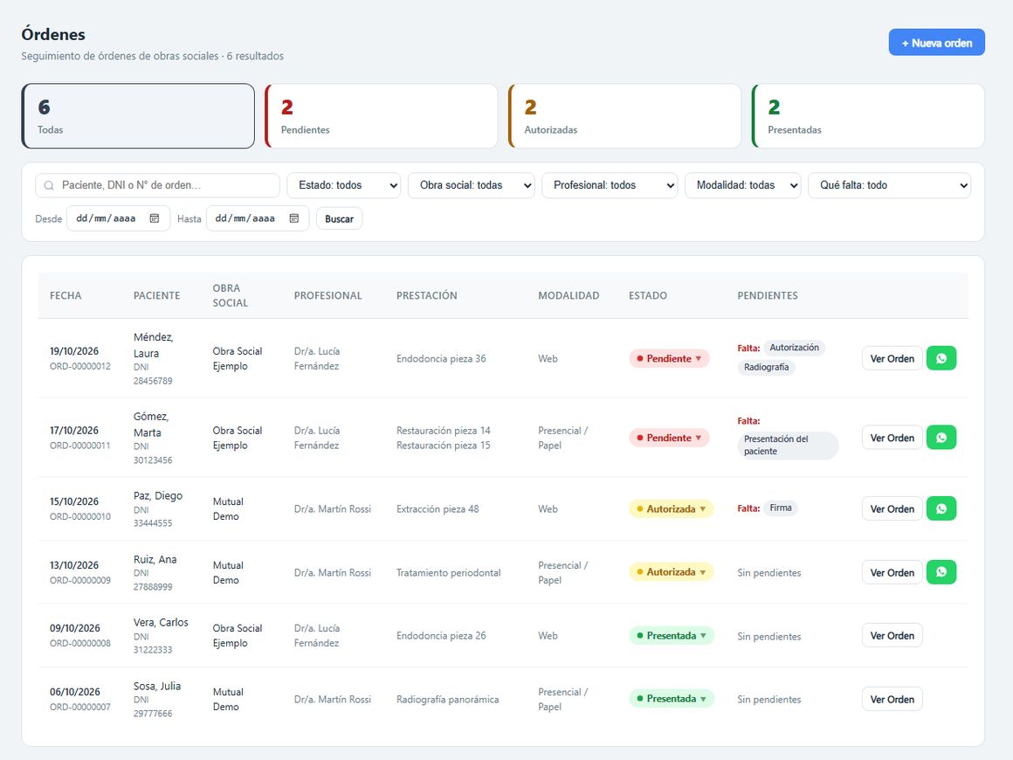Send WhatsApp for Paz, Diego order
The height and width of the screenshot is (760, 1013).
tap(941, 508)
